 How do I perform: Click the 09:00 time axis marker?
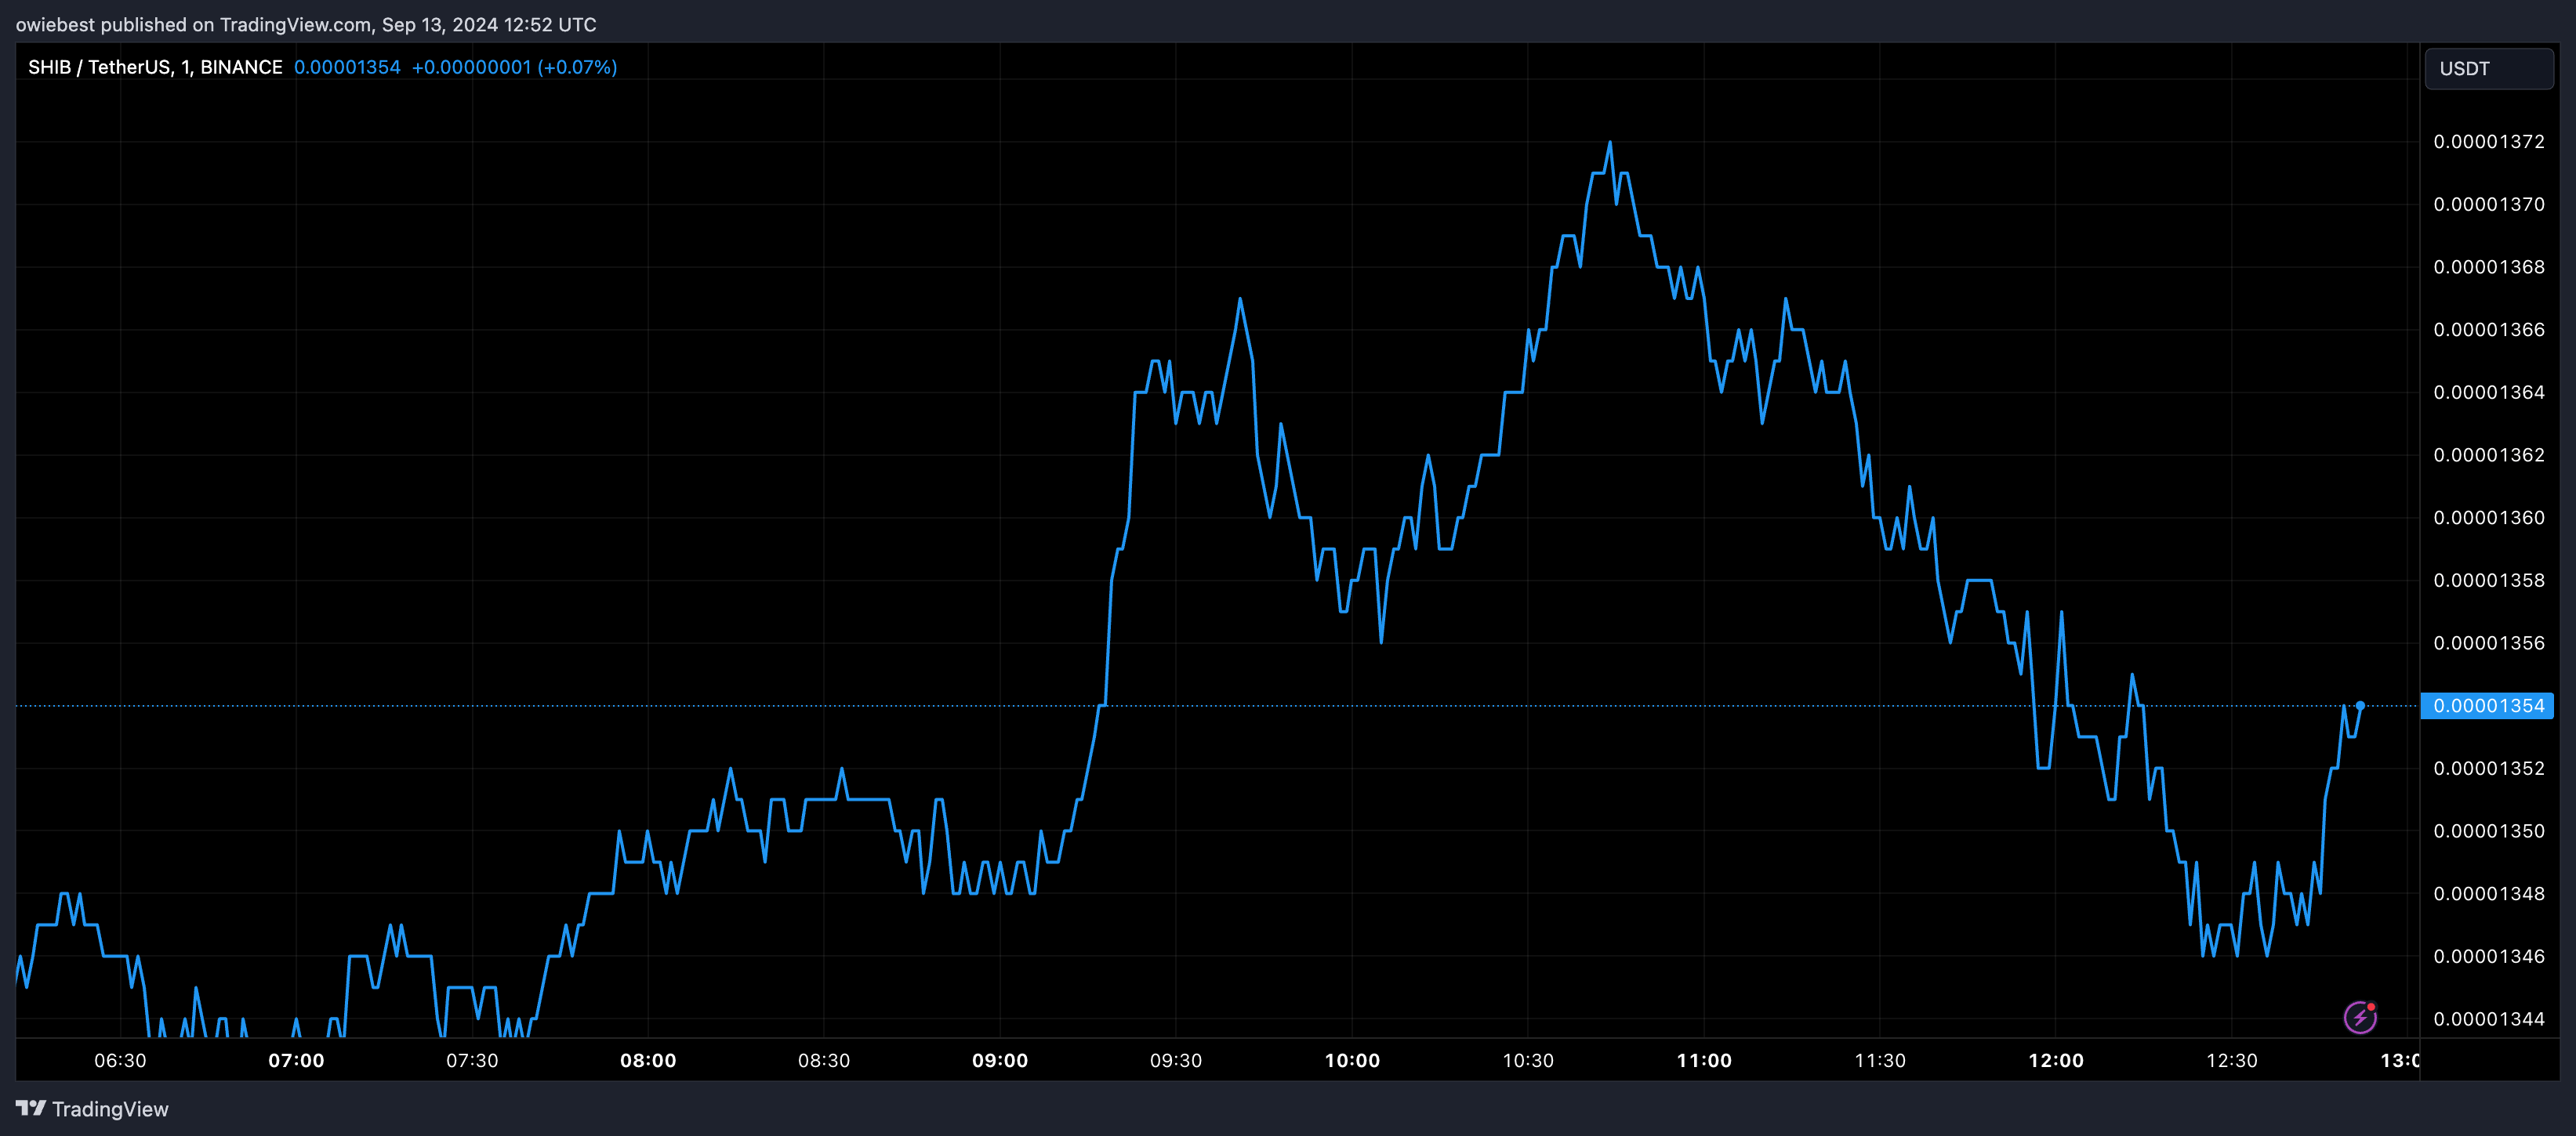[1000, 1060]
